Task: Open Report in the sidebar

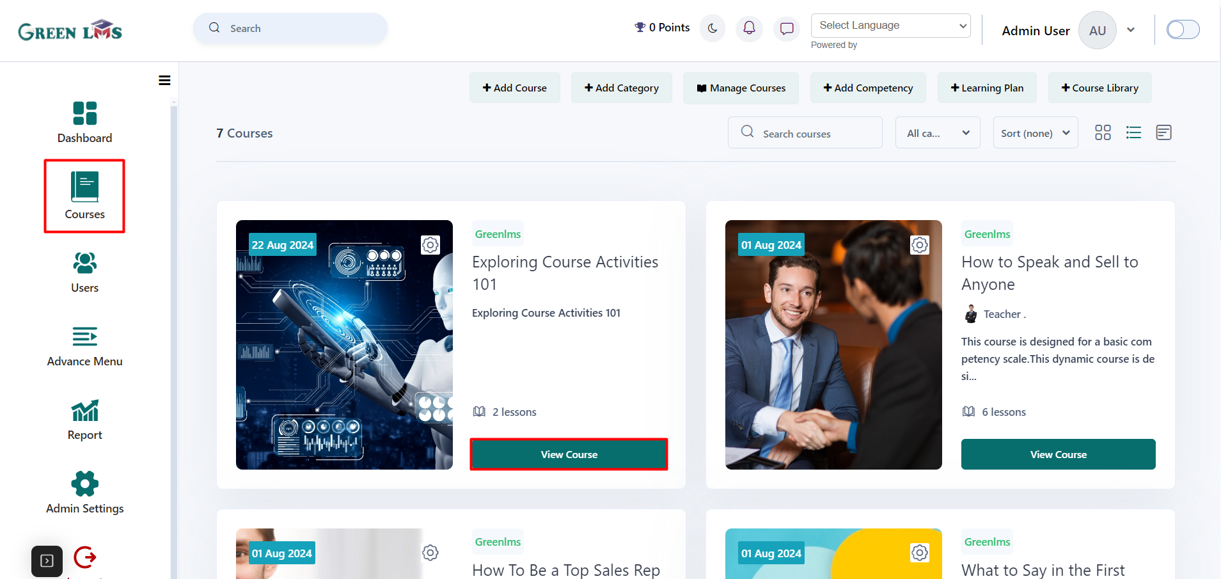Action: tap(84, 420)
